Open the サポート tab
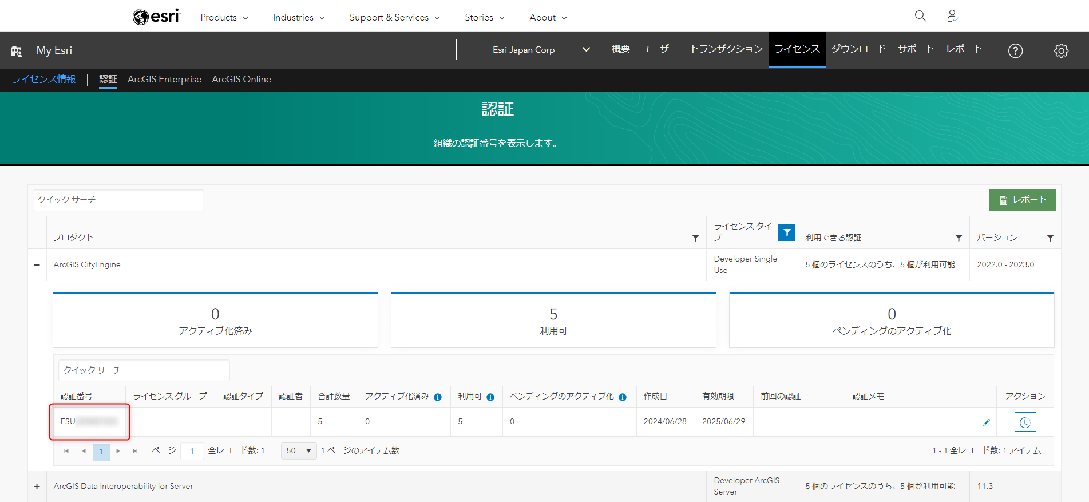 916,49
